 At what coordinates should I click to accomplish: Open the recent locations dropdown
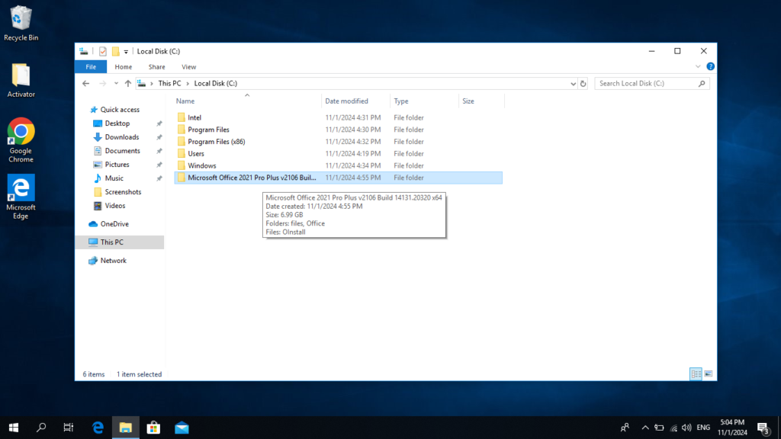(116, 84)
